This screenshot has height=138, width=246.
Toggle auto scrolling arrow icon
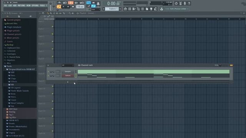click(x=93, y=3)
